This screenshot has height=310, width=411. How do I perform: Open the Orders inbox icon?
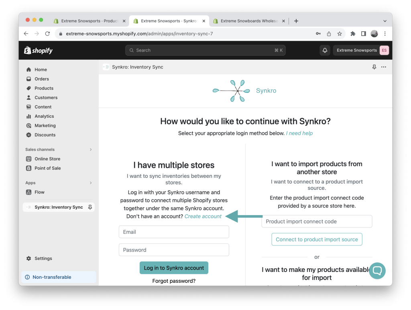pyautogui.click(x=28, y=79)
